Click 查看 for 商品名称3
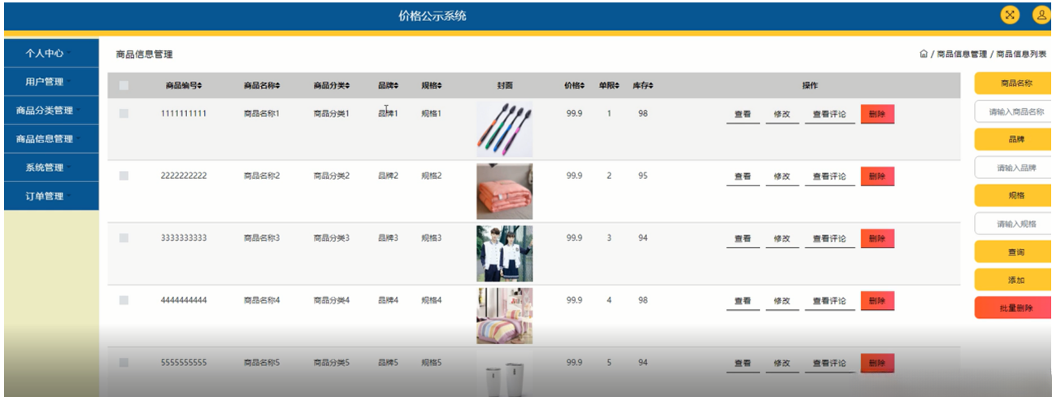1052x397 pixels. click(x=742, y=238)
